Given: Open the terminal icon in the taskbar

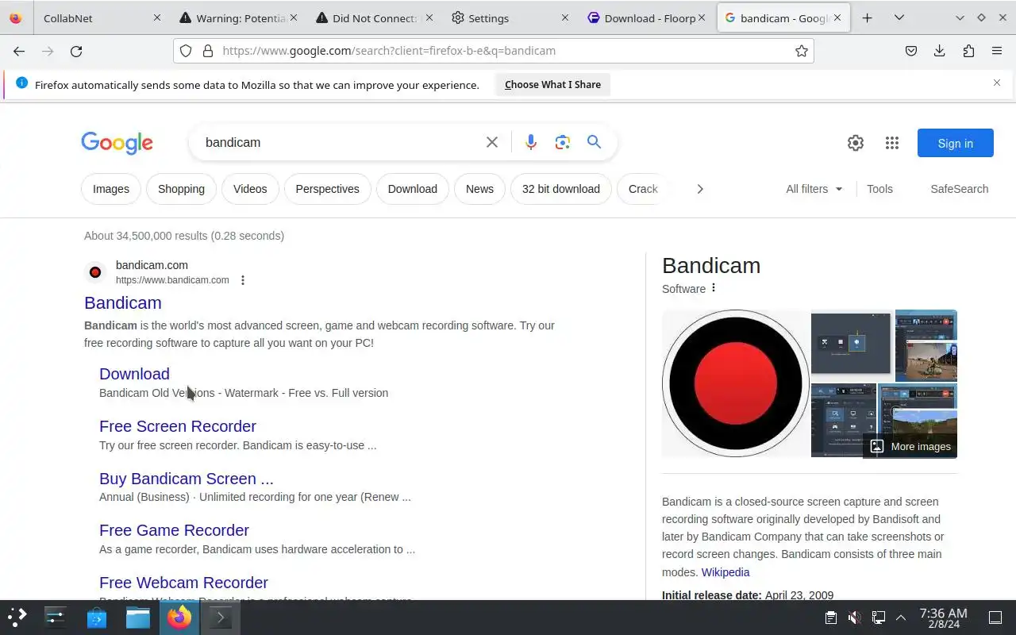Looking at the screenshot, I should 221,617.
